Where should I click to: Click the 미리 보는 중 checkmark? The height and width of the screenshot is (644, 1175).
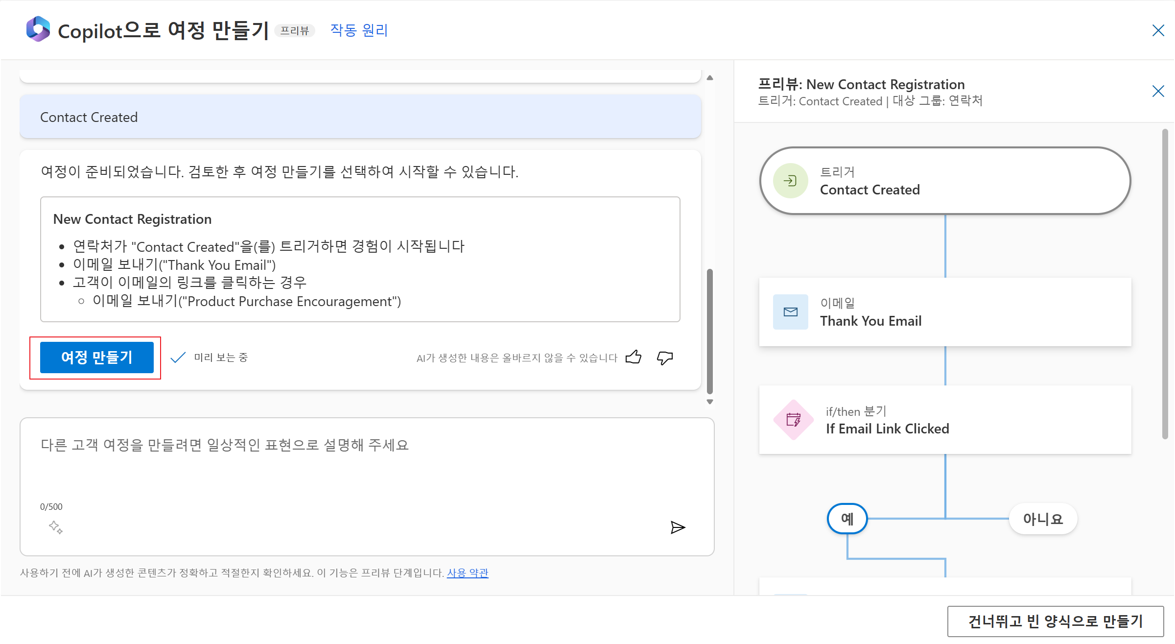pos(178,358)
